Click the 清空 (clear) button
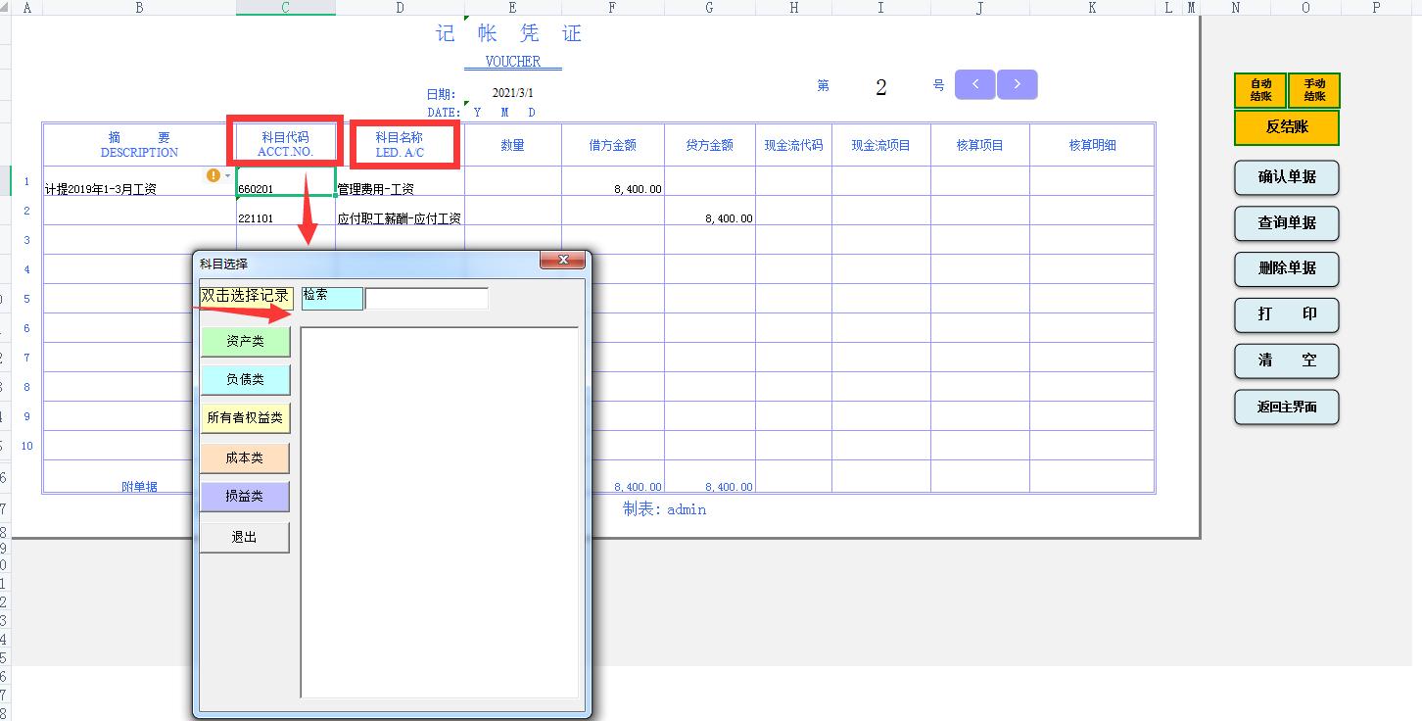Viewport: 1422px width, 721px height. click(x=1286, y=360)
